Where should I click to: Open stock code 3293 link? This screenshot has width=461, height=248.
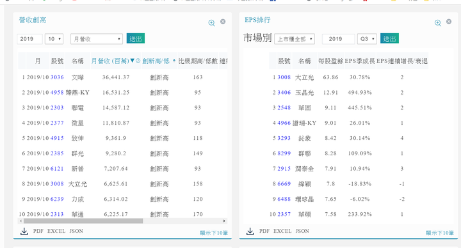[284, 138]
